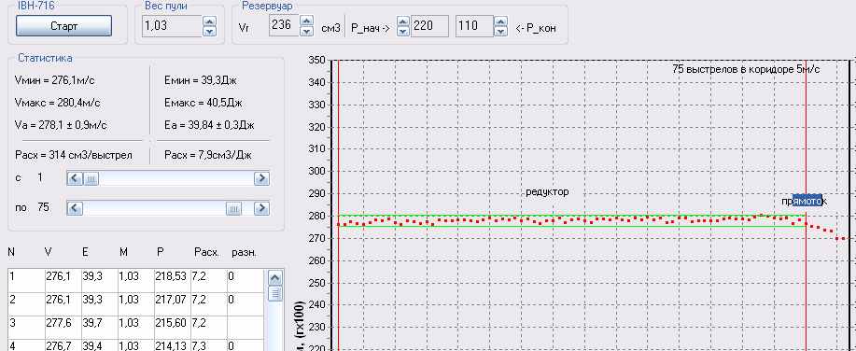The width and height of the screenshot is (856, 351).
Task: Click right arrow of 'с' range scrollbar
Action: point(262,178)
